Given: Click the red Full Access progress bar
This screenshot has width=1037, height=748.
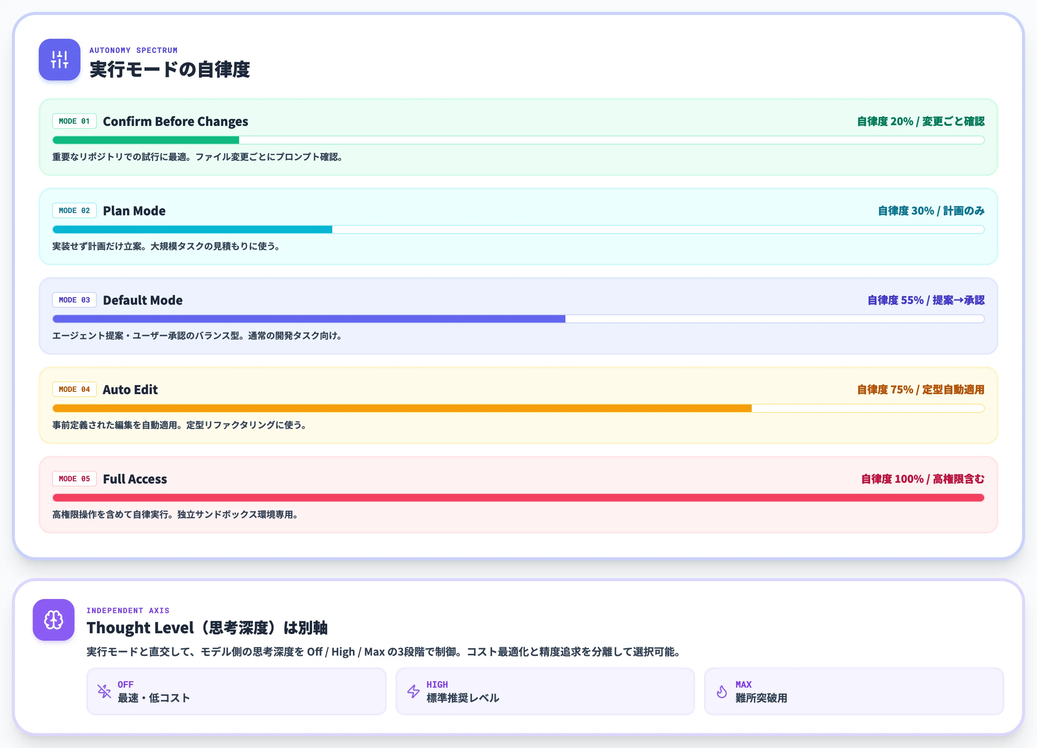Looking at the screenshot, I should [x=518, y=497].
